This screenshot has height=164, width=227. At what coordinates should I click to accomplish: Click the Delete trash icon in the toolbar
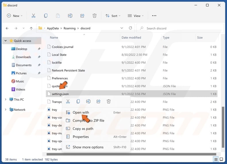tap(95, 16)
